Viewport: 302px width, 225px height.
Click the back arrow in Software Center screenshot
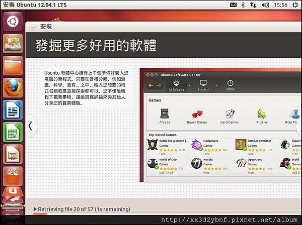click(x=151, y=85)
